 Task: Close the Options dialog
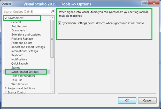(154, 3)
